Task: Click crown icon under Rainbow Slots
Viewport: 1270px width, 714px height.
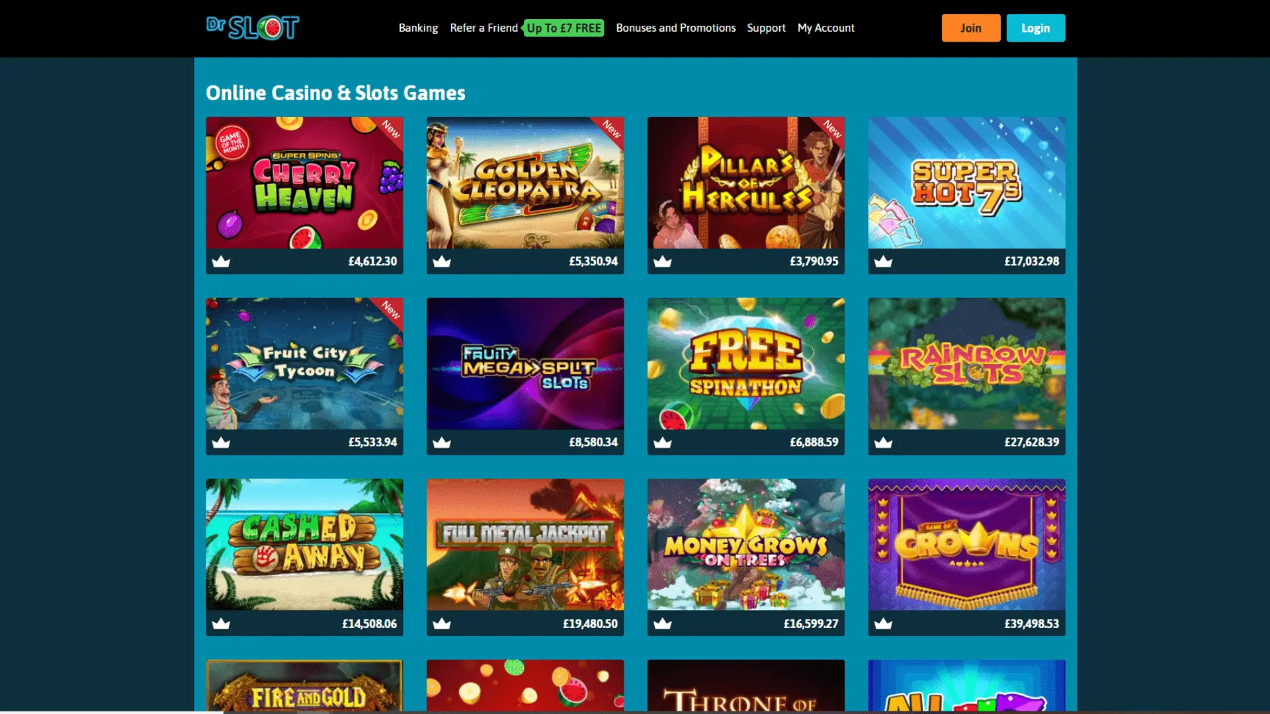Action: 884,443
